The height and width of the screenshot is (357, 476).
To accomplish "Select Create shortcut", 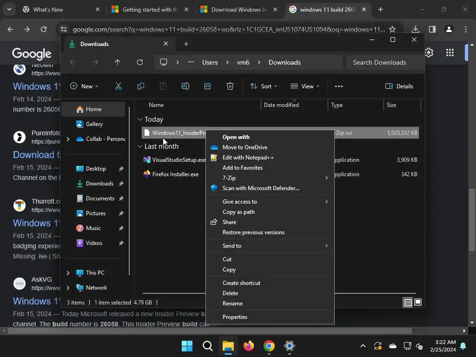I will click(x=270, y=283).
